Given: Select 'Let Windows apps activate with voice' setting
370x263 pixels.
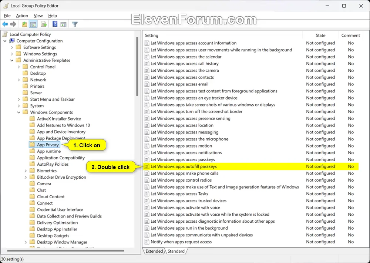Looking at the screenshot, I should click(x=185, y=208).
